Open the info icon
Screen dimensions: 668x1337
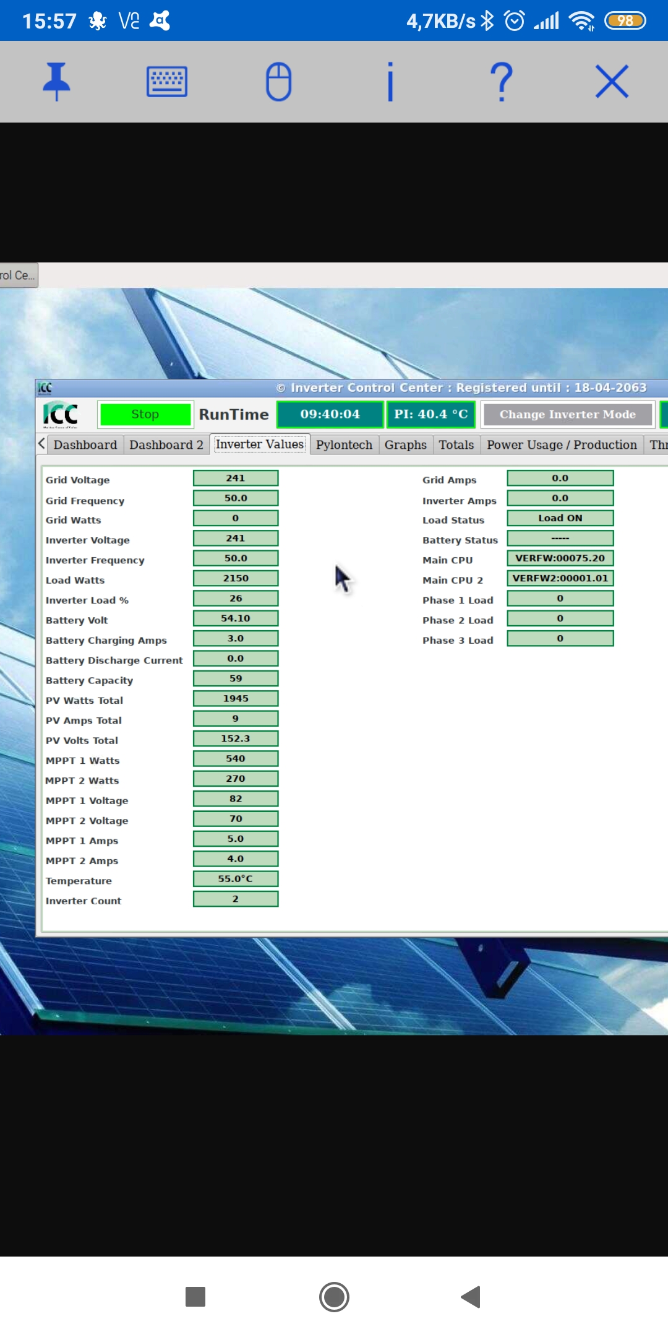pyautogui.click(x=390, y=81)
